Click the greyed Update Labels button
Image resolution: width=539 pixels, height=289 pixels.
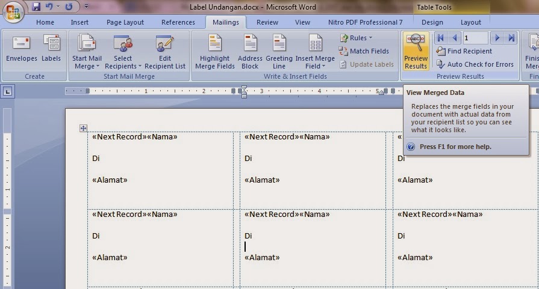point(366,64)
